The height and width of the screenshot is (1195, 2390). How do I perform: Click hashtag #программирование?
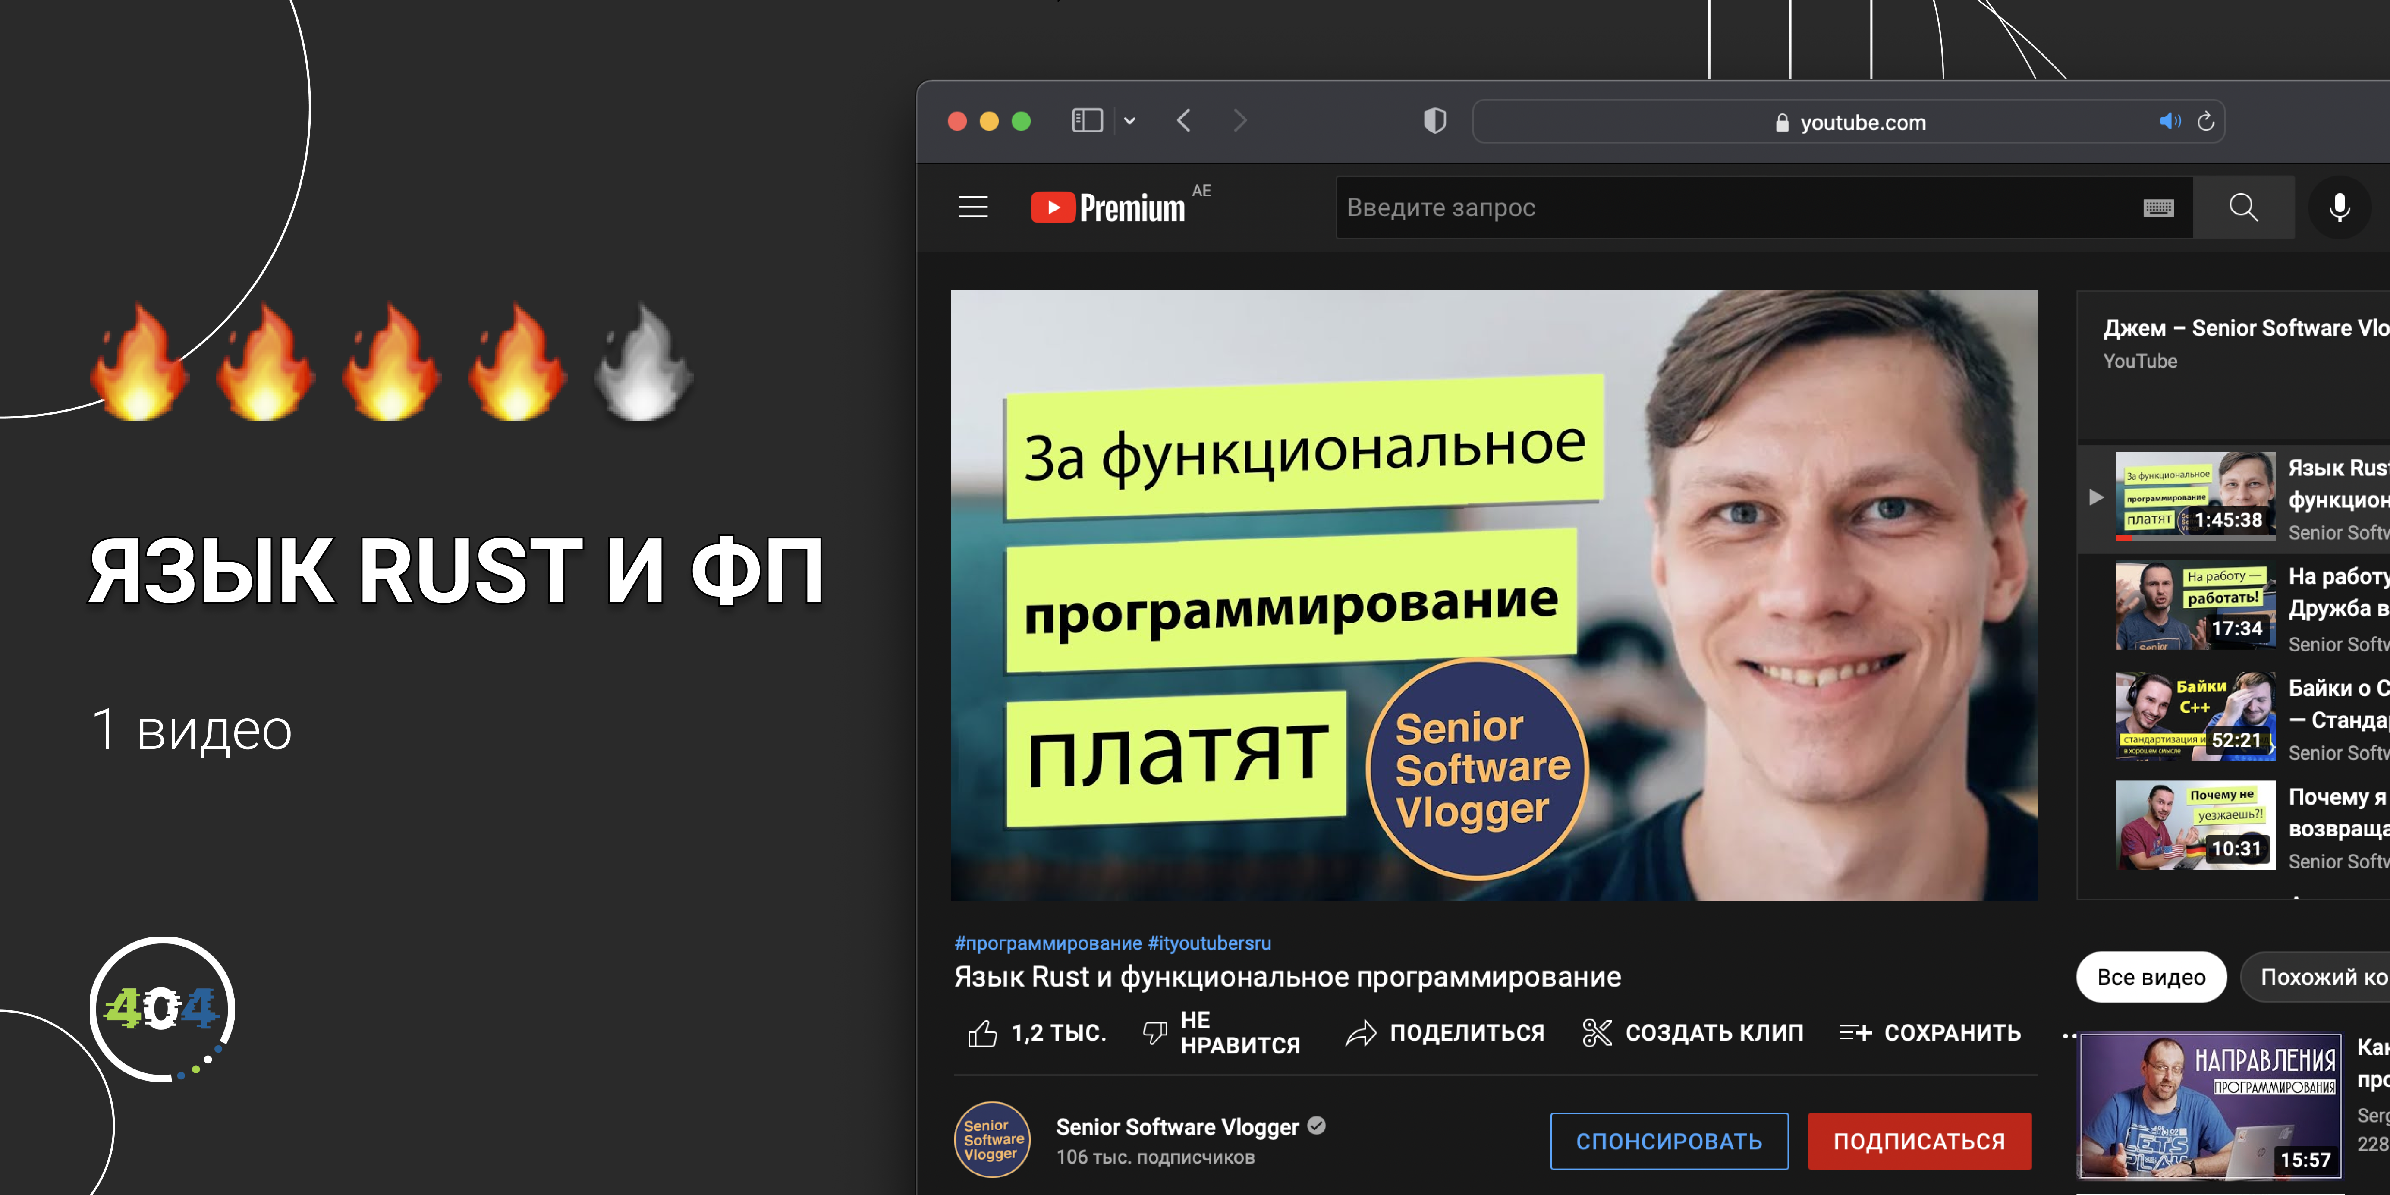click(x=1047, y=943)
